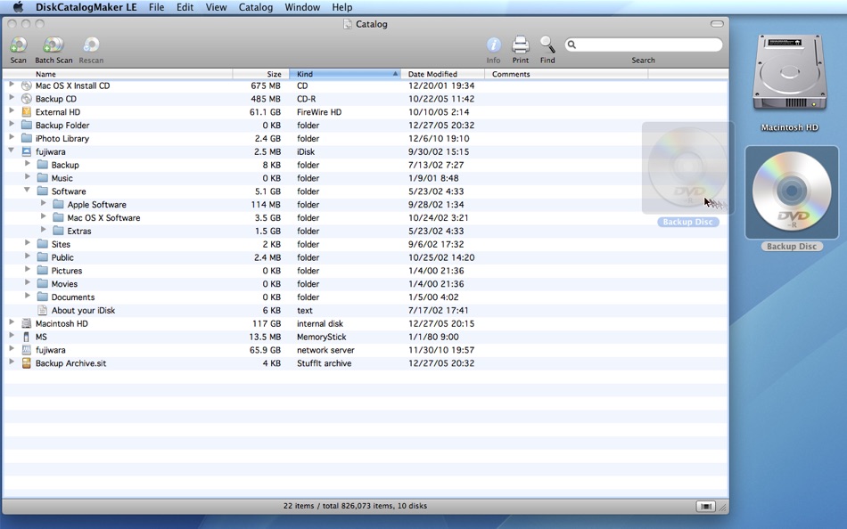Click the status bar view toggle icon
The width and height of the screenshot is (847, 529).
pos(705,507)
